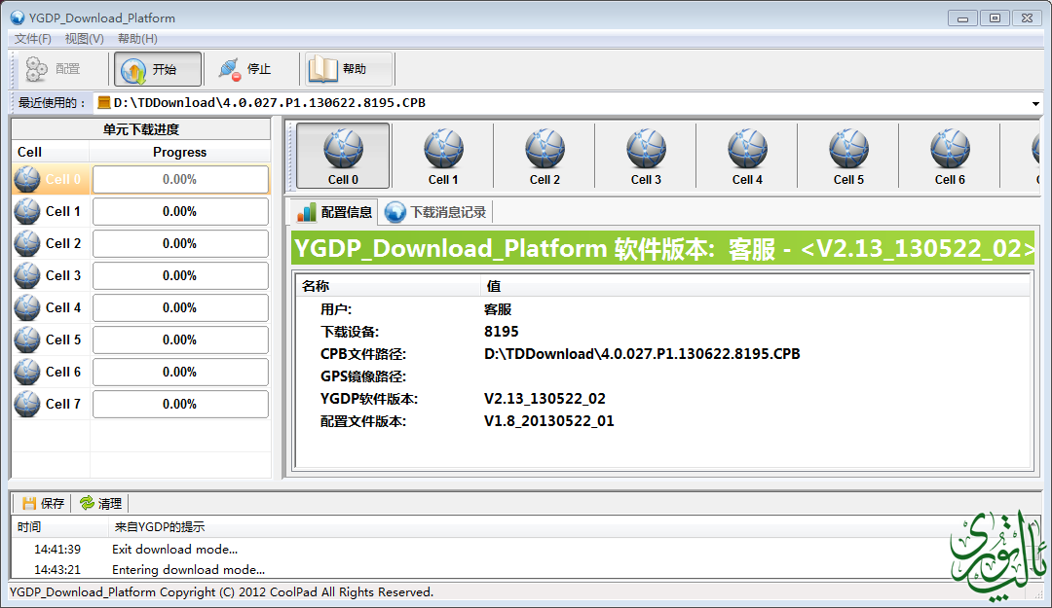
Task: Click Cell 7 progress bar
Action: click(180, 405)
